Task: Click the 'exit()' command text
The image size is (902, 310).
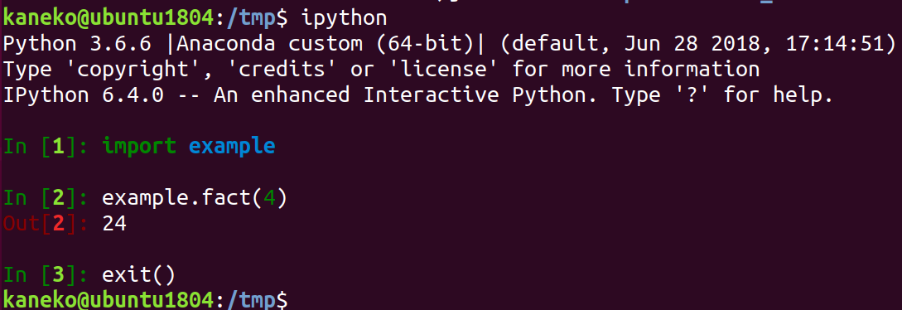Action: click(138, 275)
